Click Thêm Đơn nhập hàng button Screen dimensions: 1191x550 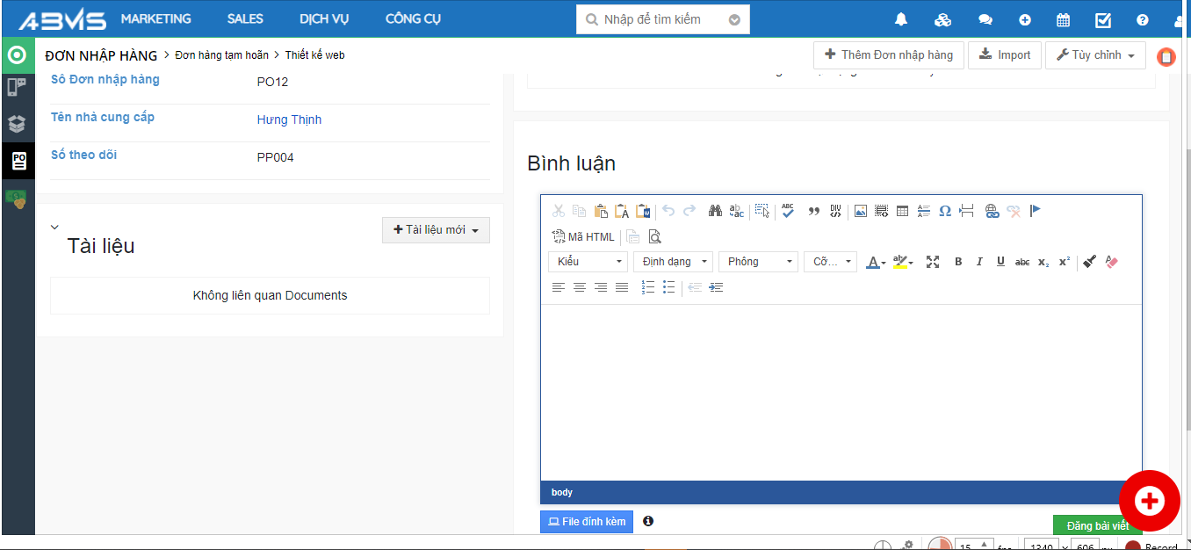point(889,55)
